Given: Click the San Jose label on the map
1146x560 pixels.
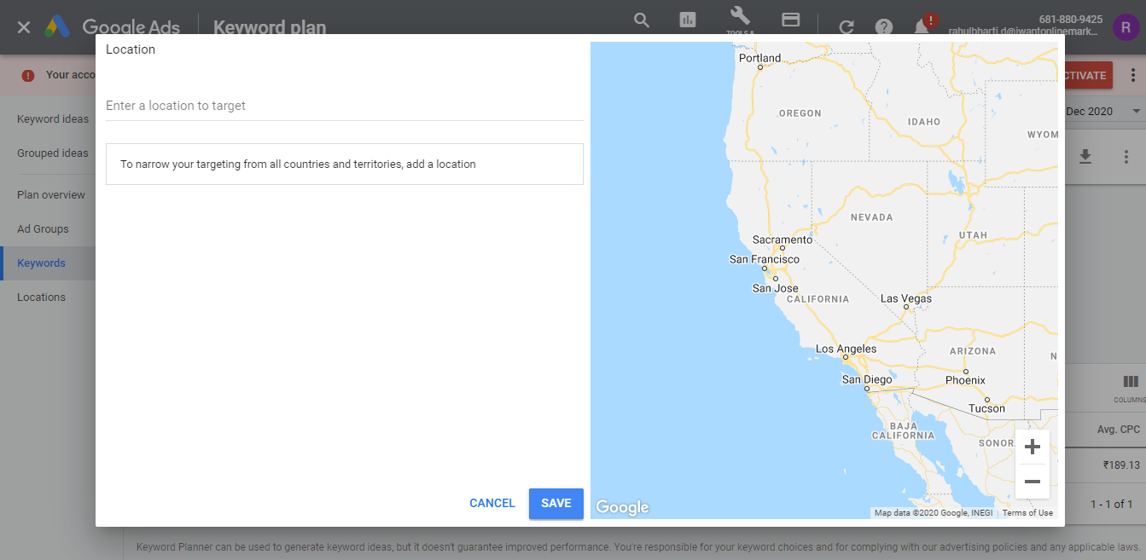Looking at the screenshot, I should point(775,288).
